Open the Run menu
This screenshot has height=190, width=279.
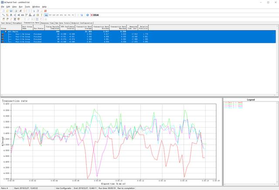[20, 7]
